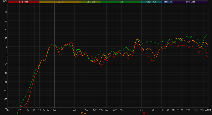Click the -5 dB value on SPL axis
The image size is (212, 115).
(x=6, y=64)
